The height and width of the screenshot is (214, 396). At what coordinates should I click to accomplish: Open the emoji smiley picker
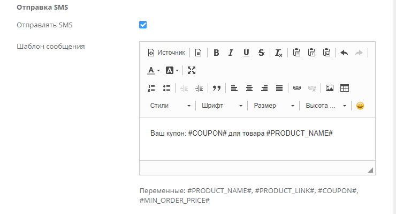click(360, 106)
